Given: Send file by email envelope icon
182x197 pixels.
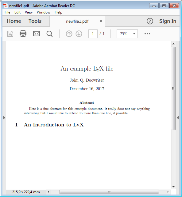Looking at the screenshot, I should click(37, 34).
